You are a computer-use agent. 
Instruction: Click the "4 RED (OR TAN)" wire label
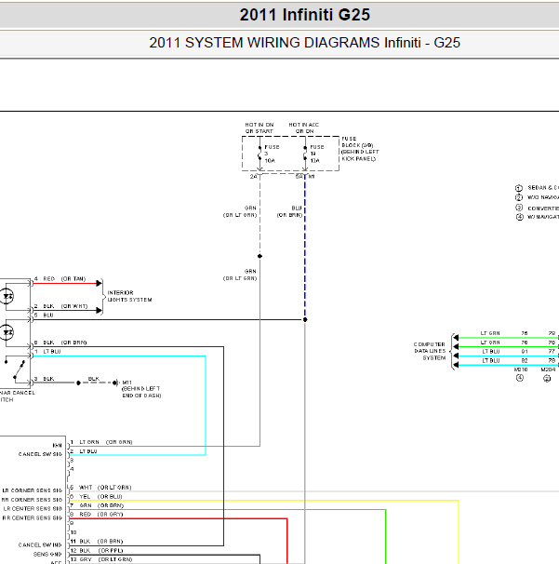(x=60, y=279)
